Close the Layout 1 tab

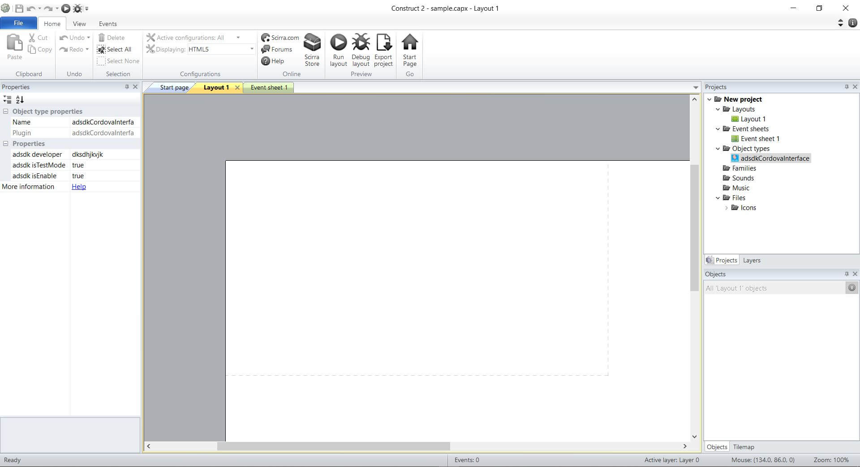coord(237,87)
